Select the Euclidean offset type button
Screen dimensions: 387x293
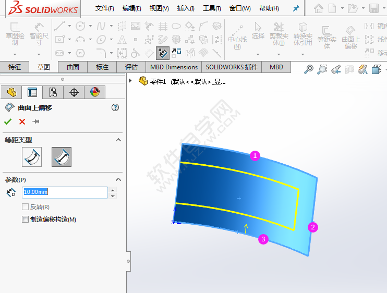click(62, 157)
